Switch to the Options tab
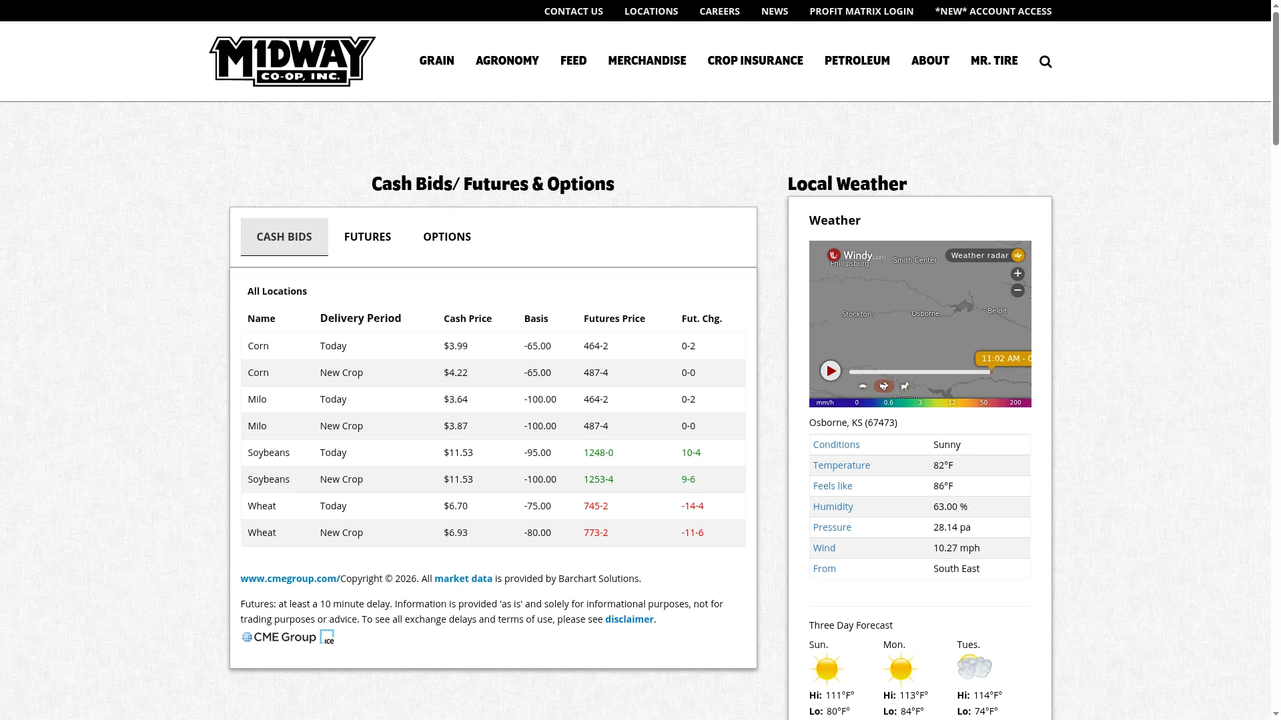The height and width of the screenshot is (720, 1281). click(x=447, y=237)
